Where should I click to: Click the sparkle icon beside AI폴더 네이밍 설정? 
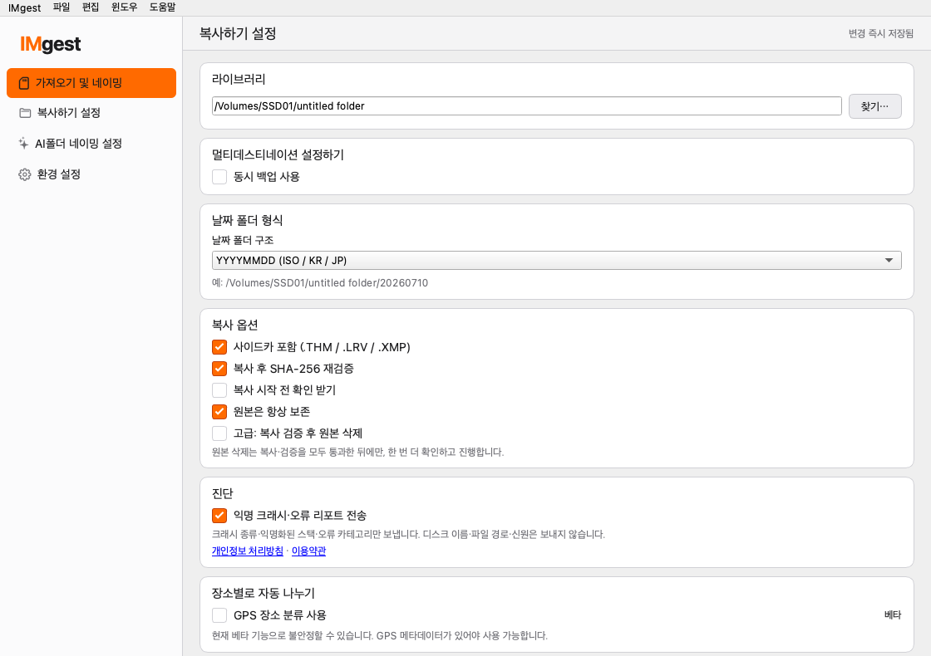click(x=24, y=144)
